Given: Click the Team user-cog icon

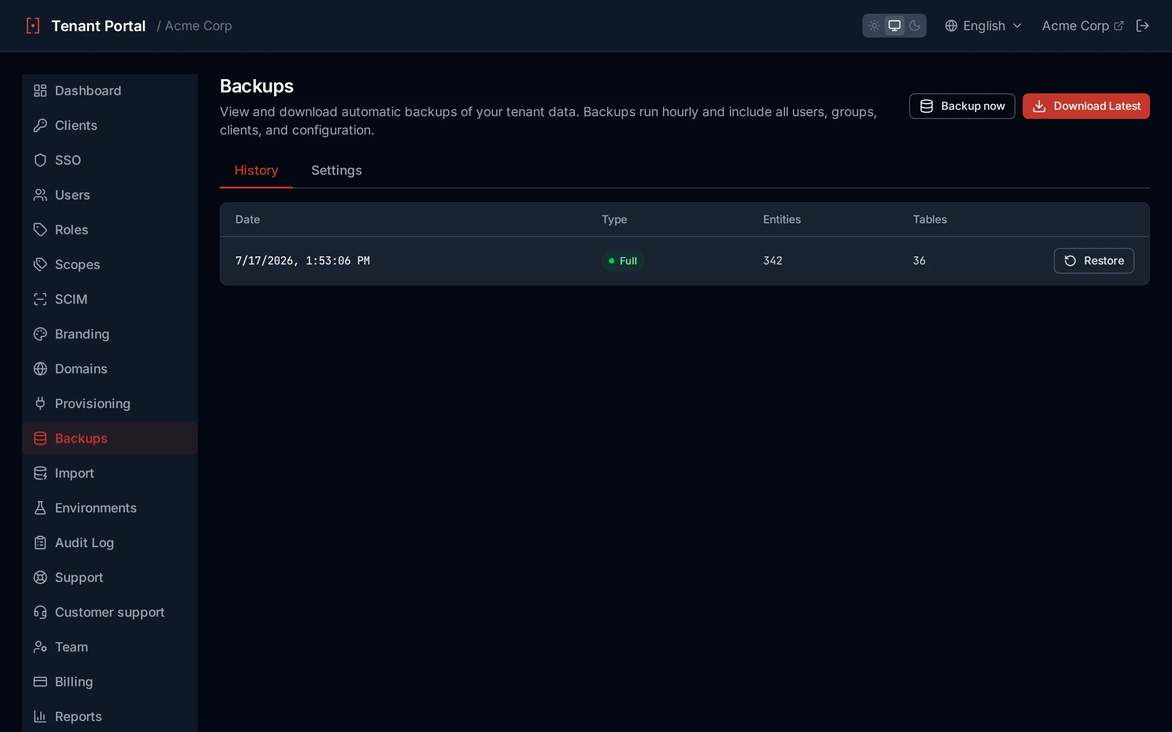Looking at the screenshot, I should [x=40, y=647].
